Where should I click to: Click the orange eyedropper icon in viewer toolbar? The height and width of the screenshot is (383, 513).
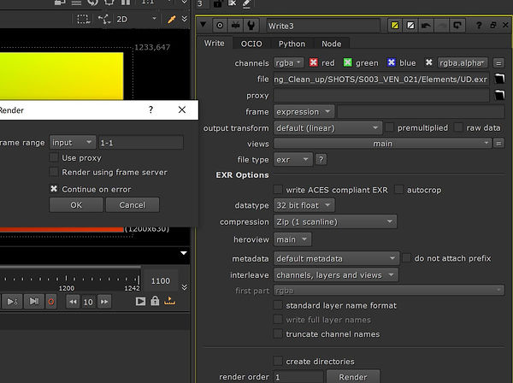[172, 20]
